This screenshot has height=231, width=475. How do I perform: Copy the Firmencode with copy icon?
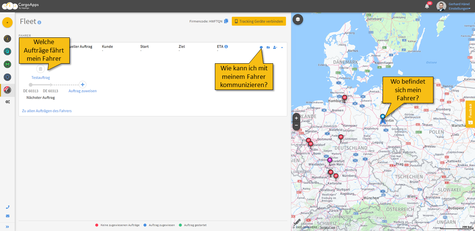pos(226,21)
